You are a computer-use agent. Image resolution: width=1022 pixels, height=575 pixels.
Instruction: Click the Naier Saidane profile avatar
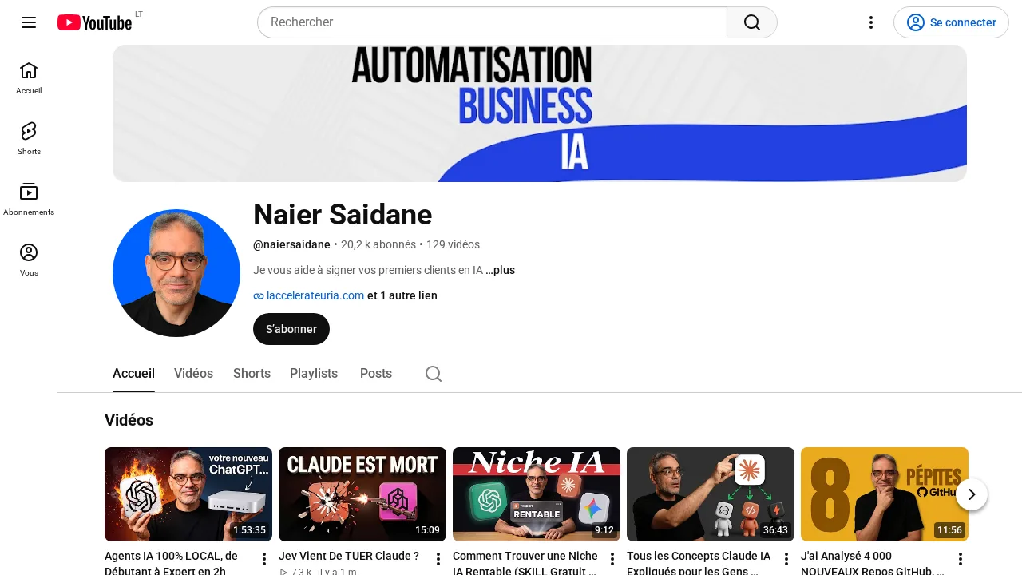(176, 273)
